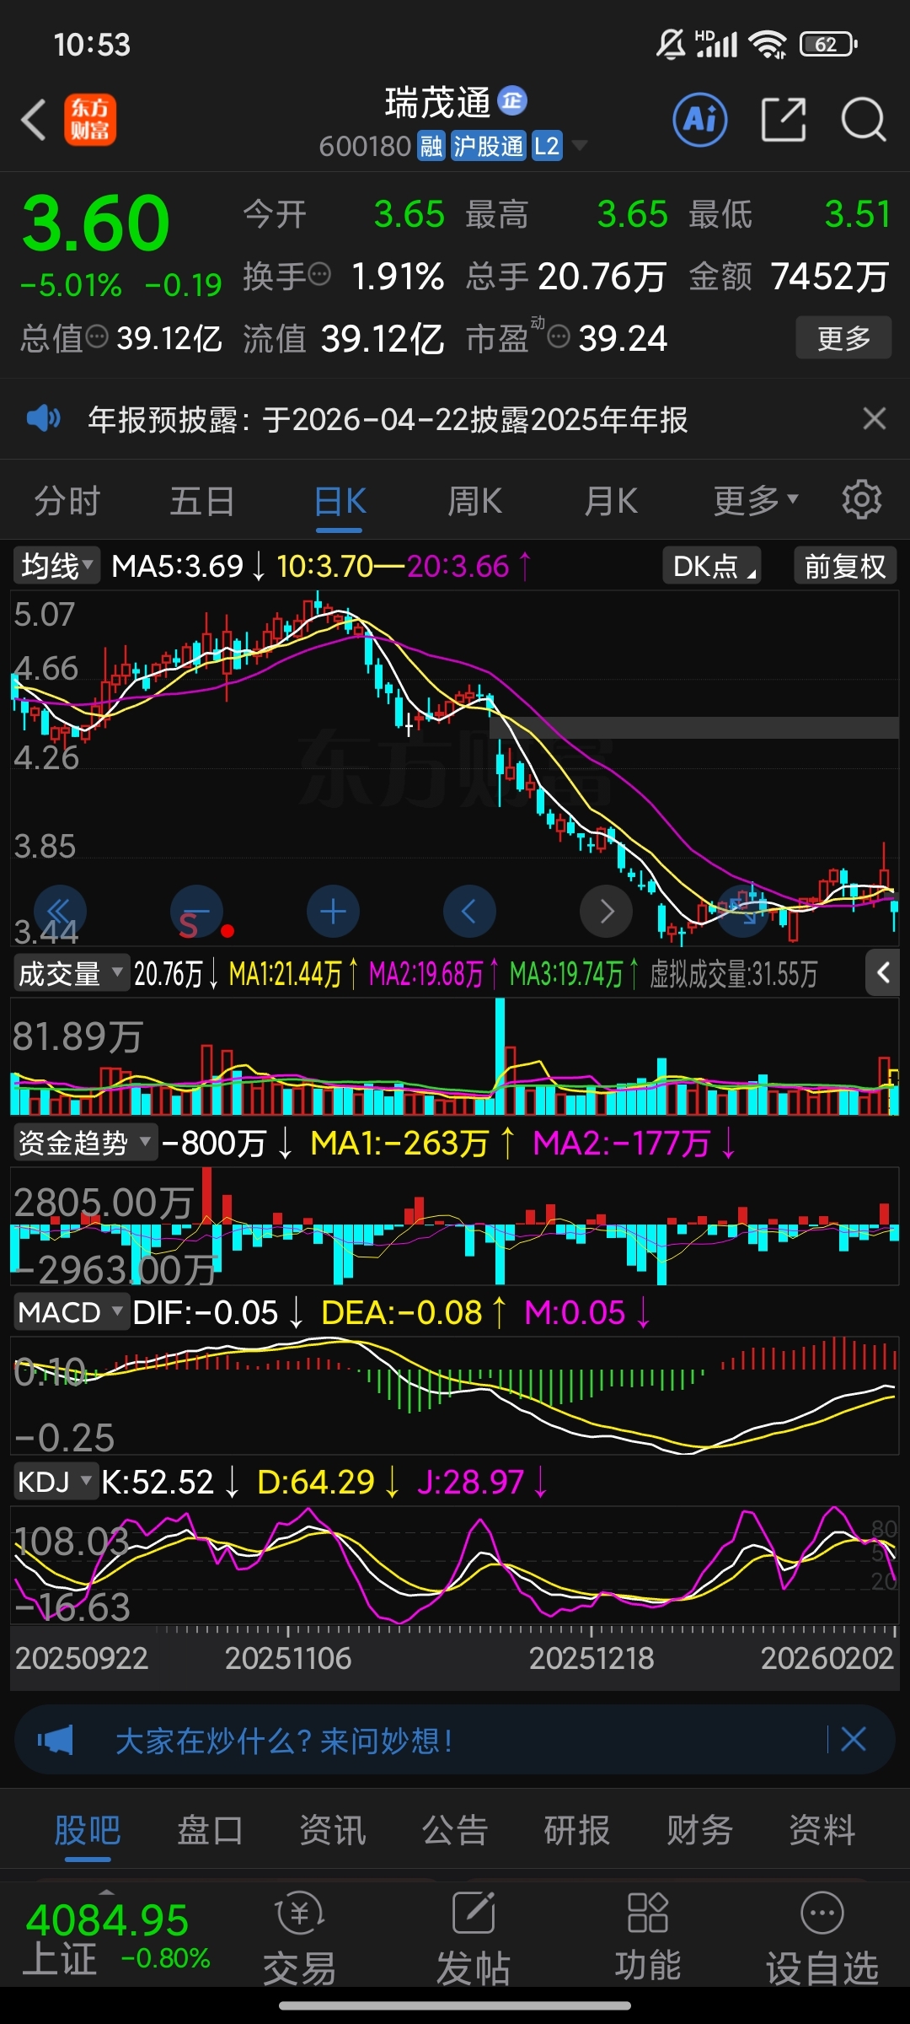This screenshot has height=2024, width=910.
Task: Expand the 更多 chart period dropdown
Action: coord(756,501)
